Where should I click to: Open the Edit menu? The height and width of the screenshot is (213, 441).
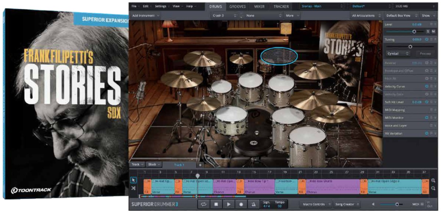click(x=147, y=6)
